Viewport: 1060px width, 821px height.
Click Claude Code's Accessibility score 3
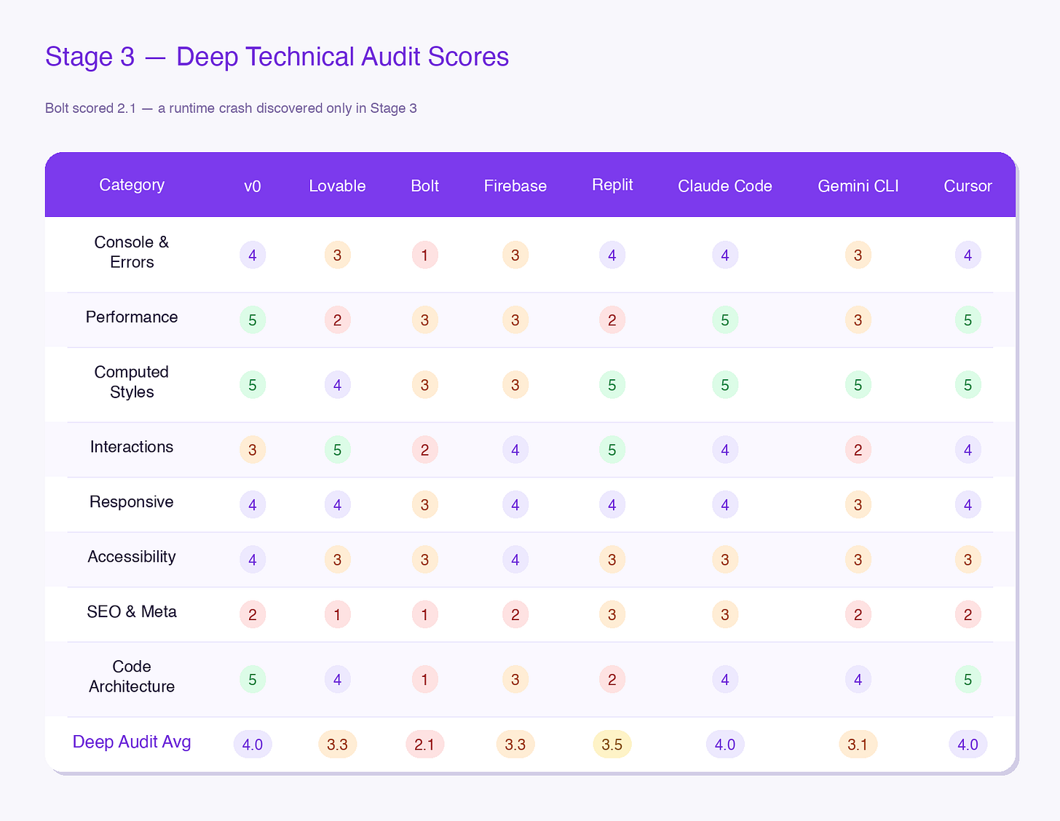tap(725, 560)
